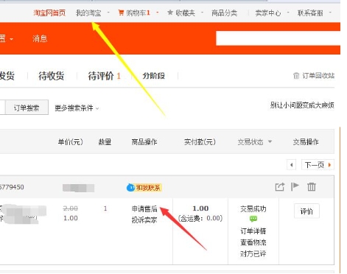Click the share order icon
The image size is (347, 274).
[280, 187]
